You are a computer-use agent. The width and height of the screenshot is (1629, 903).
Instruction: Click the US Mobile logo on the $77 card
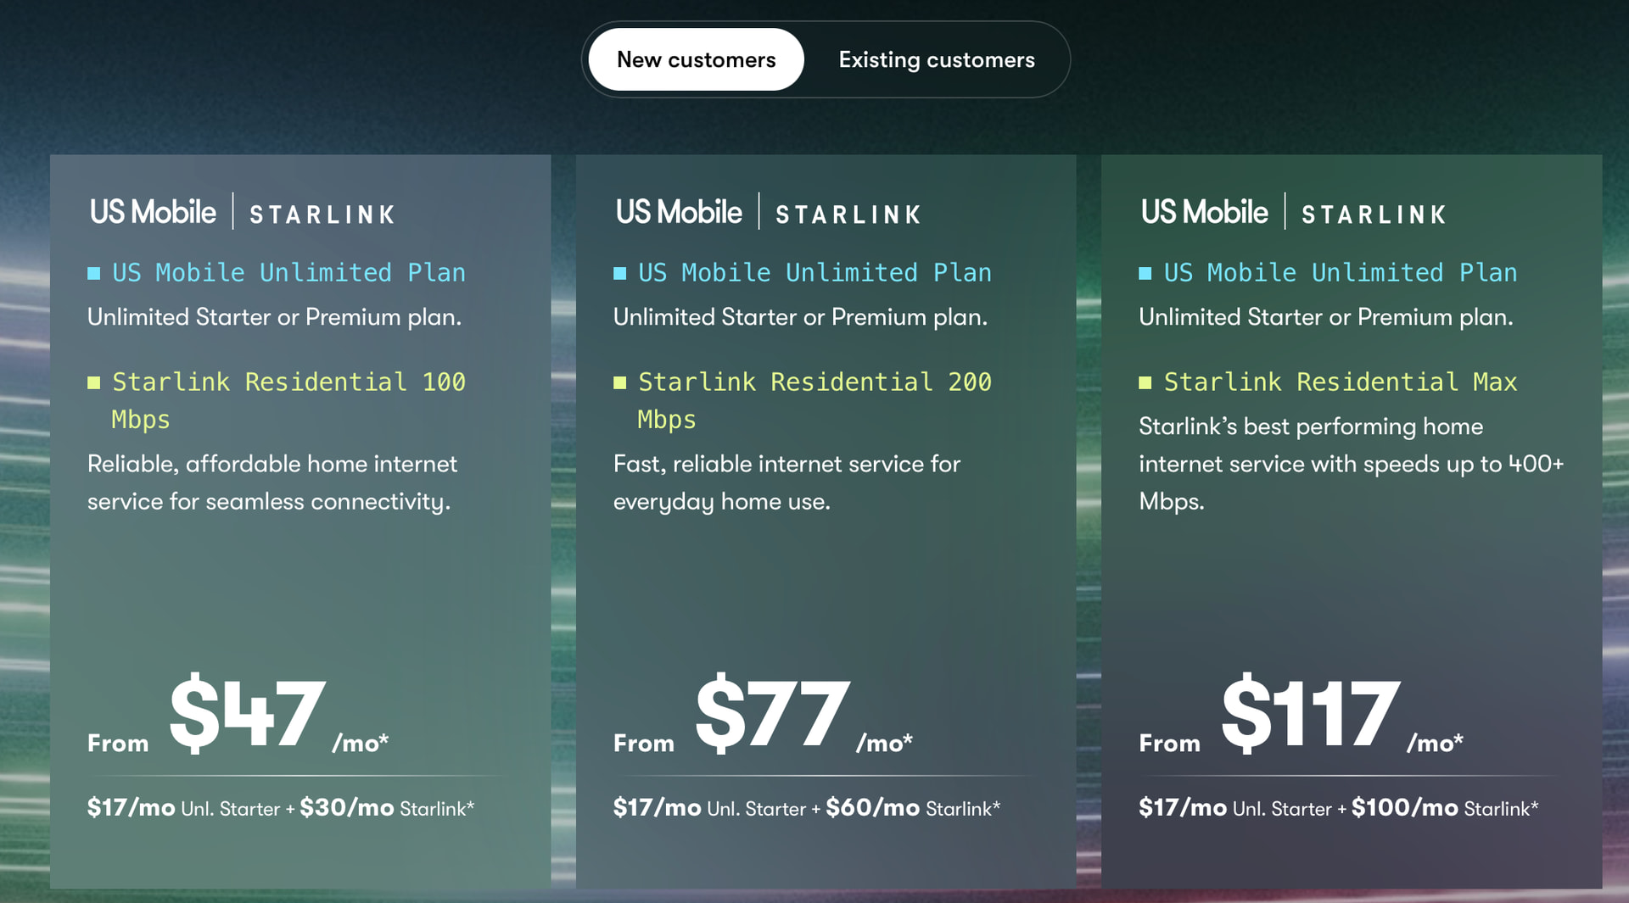point(679,212)
